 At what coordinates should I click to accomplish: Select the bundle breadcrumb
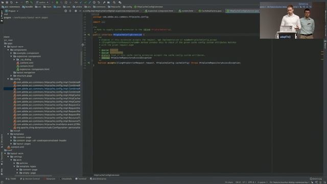(x=28, y=7)
